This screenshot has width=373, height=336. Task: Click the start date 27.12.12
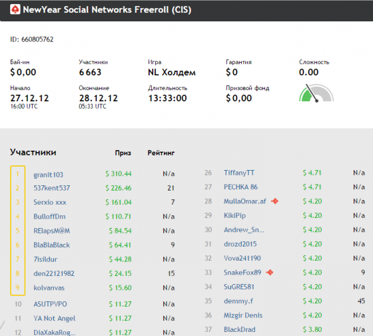click(x=29, y=98)
